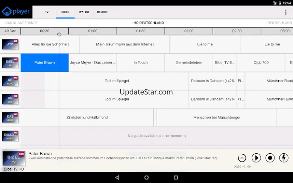Select the Deluxe Music HD channel logo

coord(10,136)
